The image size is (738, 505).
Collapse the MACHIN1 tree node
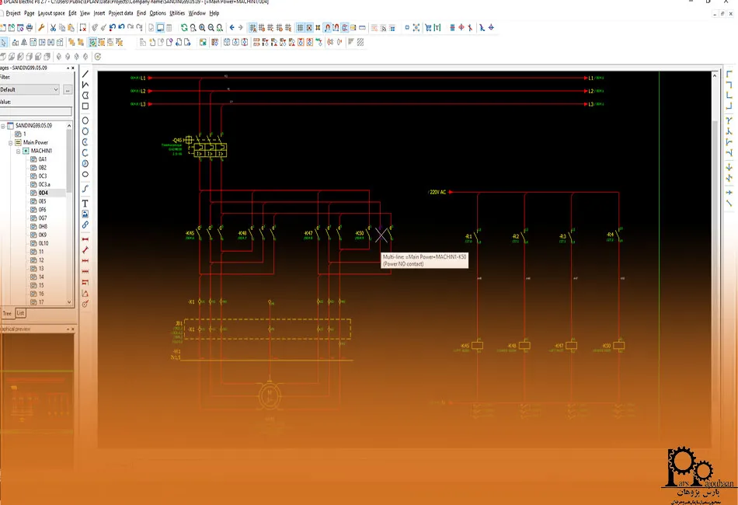(18, 151)
